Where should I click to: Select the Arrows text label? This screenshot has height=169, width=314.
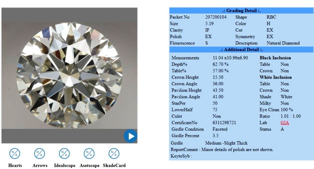point(39,165)
